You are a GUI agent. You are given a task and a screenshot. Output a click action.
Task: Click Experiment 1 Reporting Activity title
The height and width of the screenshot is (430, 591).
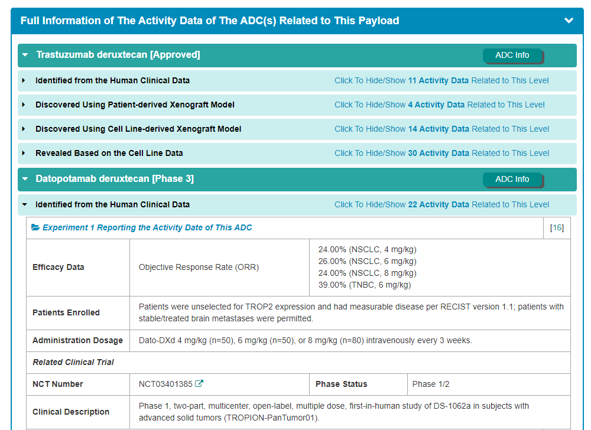click(x=147, y=227)
